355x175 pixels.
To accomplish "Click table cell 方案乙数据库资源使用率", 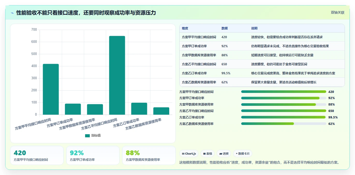I will pos(199,82).
